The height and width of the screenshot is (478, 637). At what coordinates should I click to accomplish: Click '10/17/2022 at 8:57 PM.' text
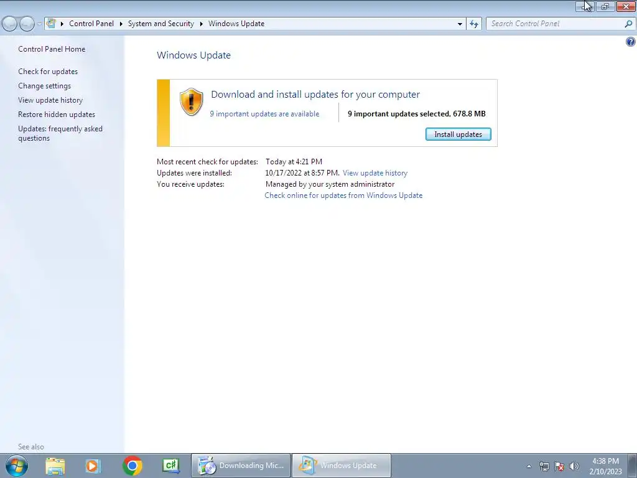point(302,173)
